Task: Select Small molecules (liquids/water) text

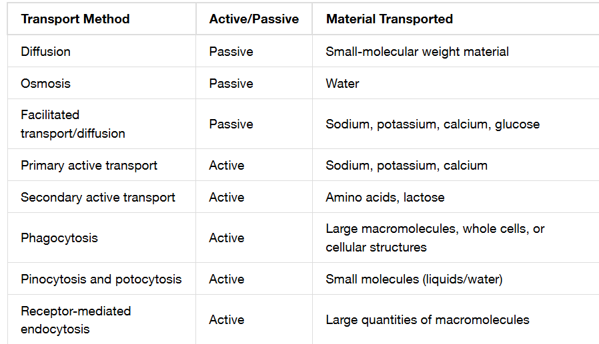Action: click(414, 279)
